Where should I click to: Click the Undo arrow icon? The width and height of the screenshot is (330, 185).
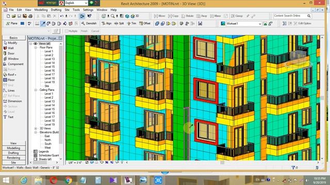click(x=62, y=16)
